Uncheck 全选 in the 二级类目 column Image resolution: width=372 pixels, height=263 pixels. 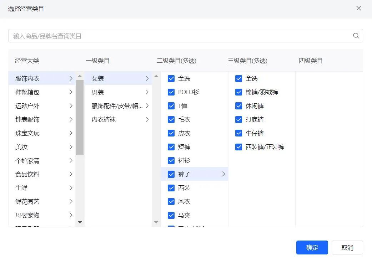click(171, 78)
